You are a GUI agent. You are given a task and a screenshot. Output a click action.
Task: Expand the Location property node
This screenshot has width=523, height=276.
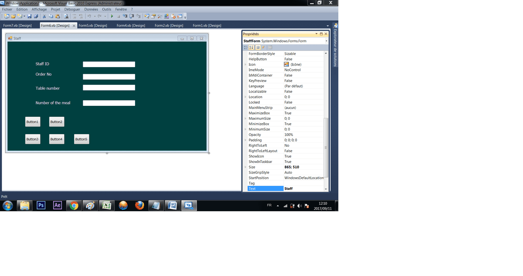pyautogui.click(x=245, y=97)
